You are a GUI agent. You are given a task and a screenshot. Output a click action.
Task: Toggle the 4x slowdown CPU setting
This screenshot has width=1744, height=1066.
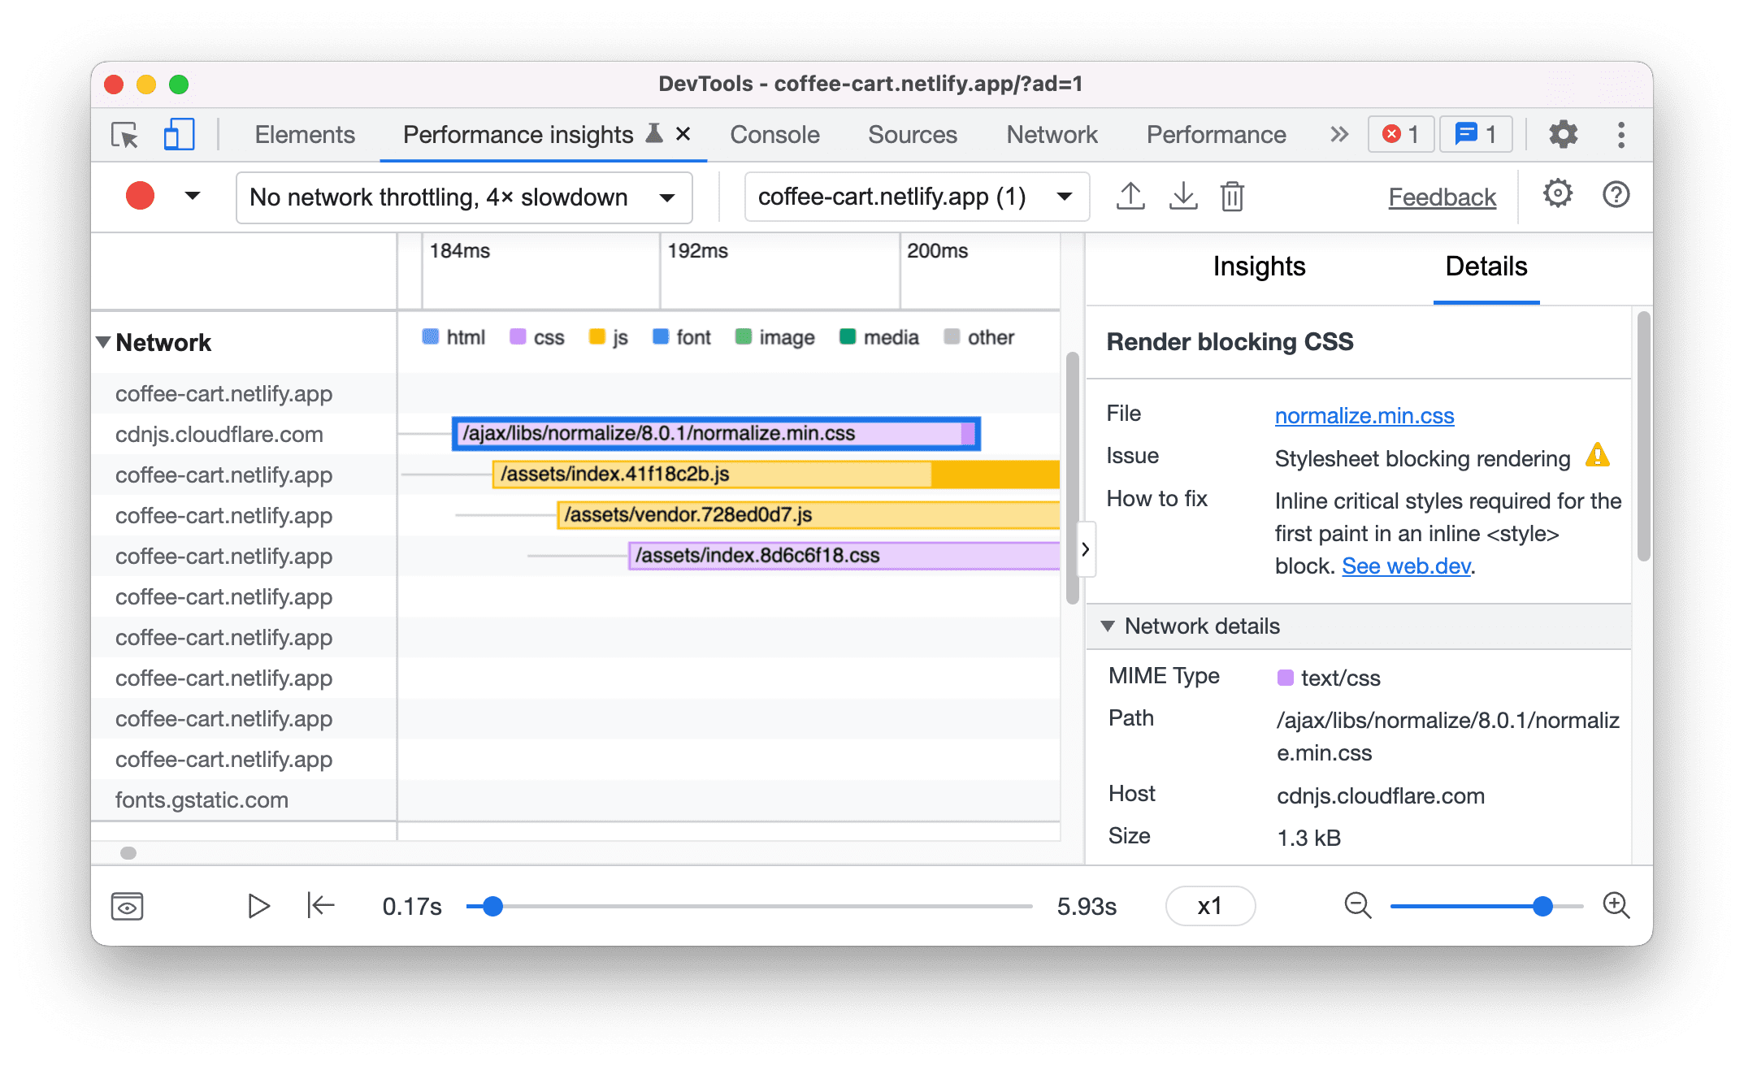(x=461, y=197)
